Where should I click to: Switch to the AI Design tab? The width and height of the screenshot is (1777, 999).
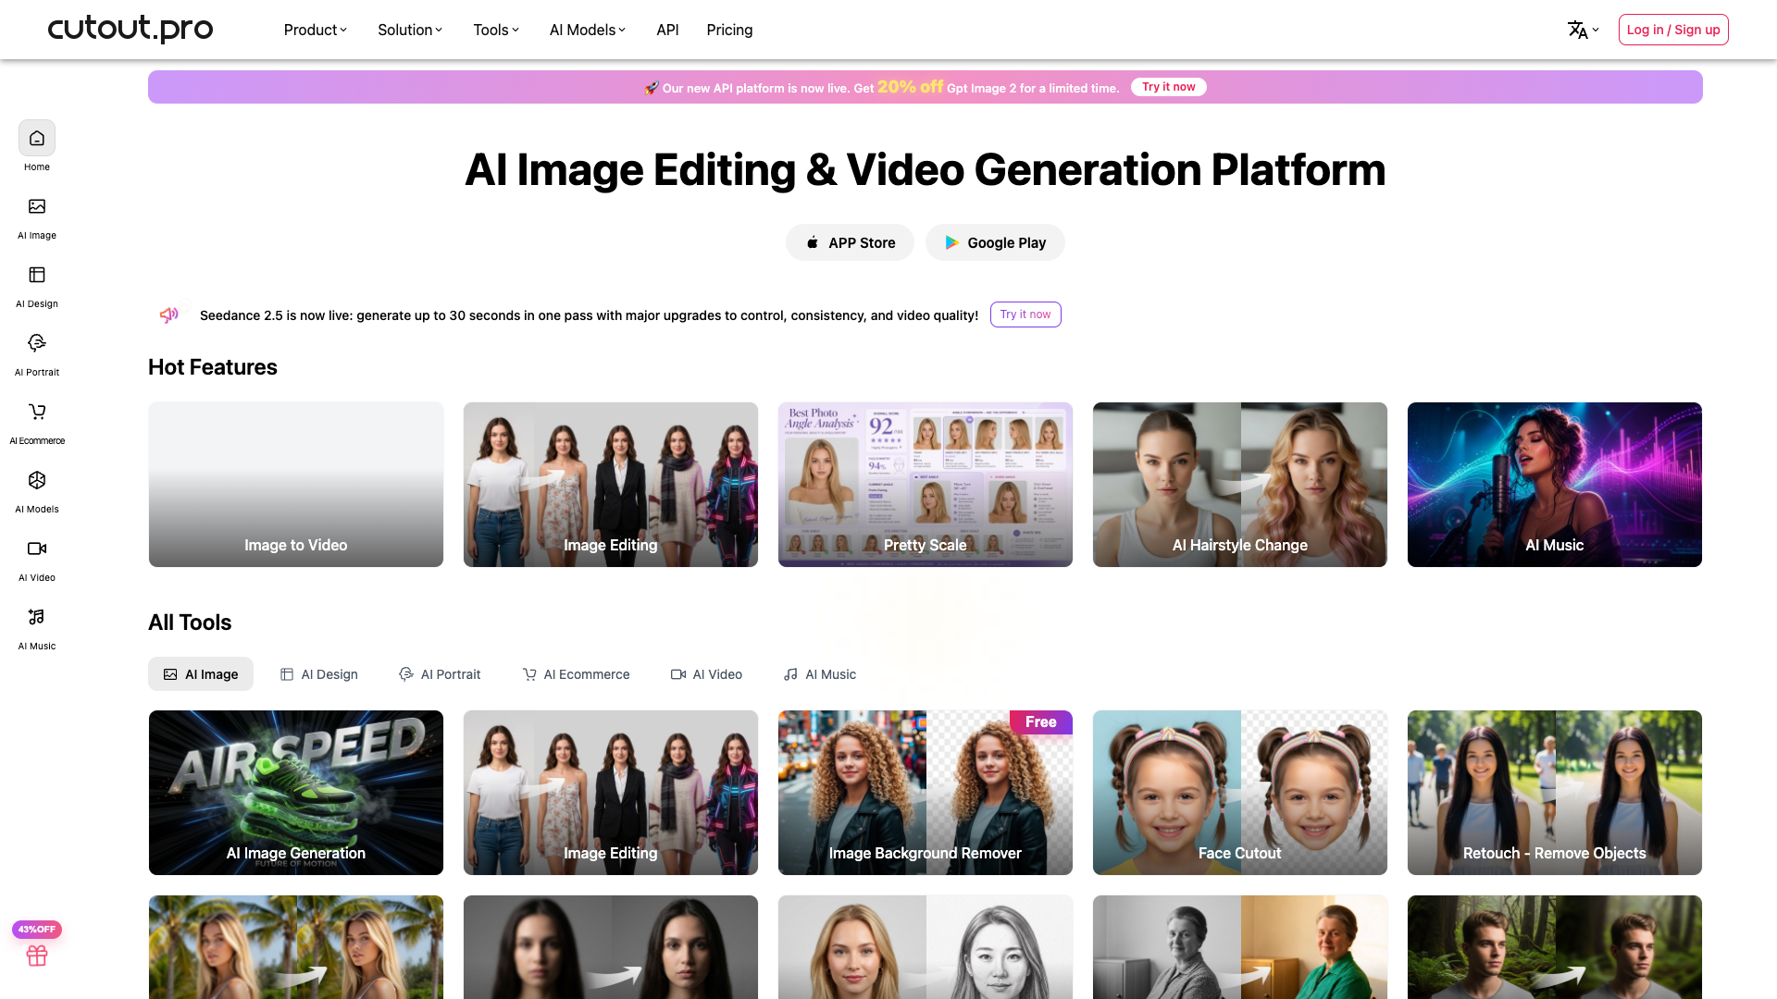point(319,674)
